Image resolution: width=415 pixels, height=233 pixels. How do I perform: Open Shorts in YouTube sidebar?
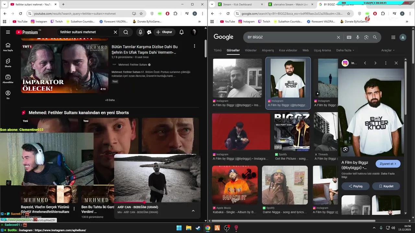point(8,63)
